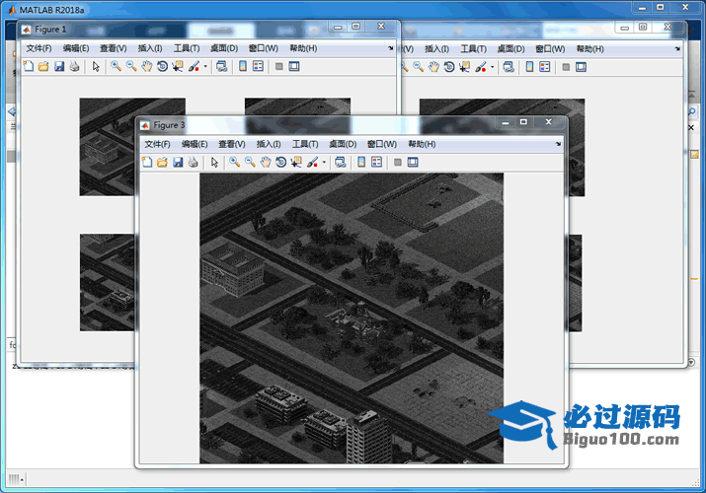Select Pan hand tool in Figure 1
The image size is (706, 493).
pos(147,66)
